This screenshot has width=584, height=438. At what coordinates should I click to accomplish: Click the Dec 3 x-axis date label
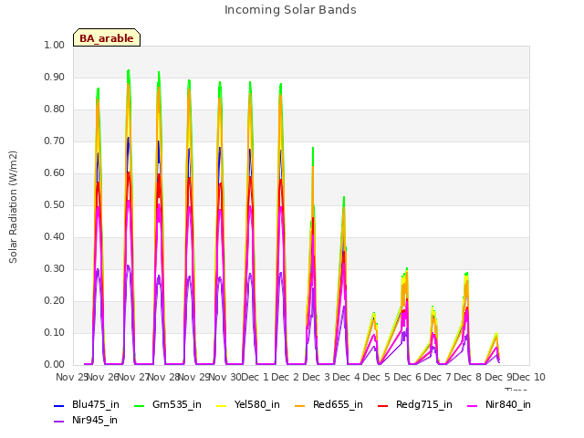pyautogui.click(x=316, y=377)
